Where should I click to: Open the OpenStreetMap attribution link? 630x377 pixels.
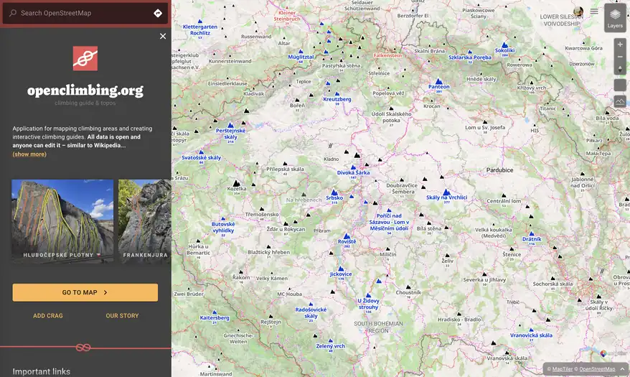pyautogui.click(x=597, y=369)
